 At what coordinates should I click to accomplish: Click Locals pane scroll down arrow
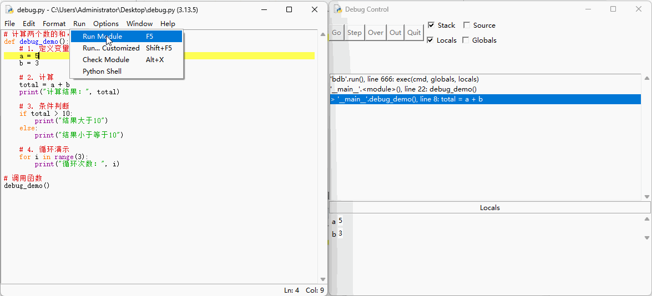click(x=646, y=237)
